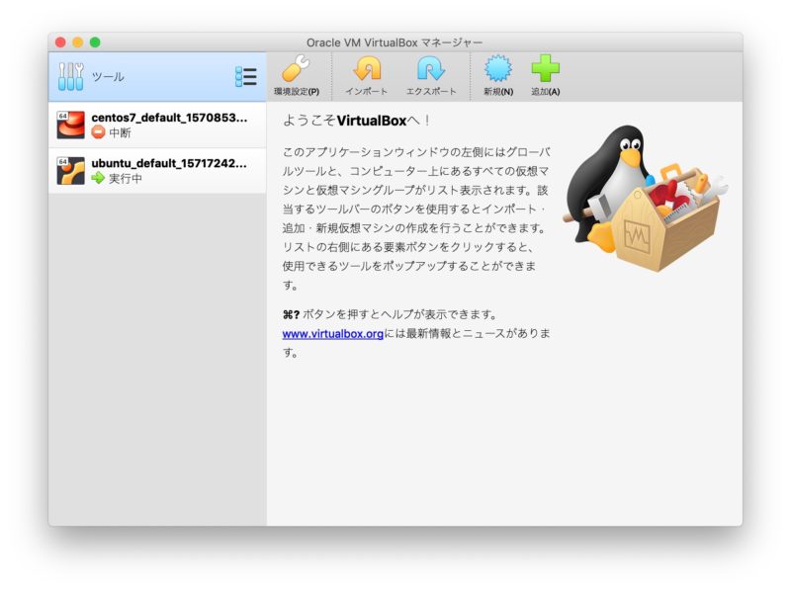Viewport: 791px width, 590px height.
Task: Click the running (実行中) green arrow icon
Action: 98,178
